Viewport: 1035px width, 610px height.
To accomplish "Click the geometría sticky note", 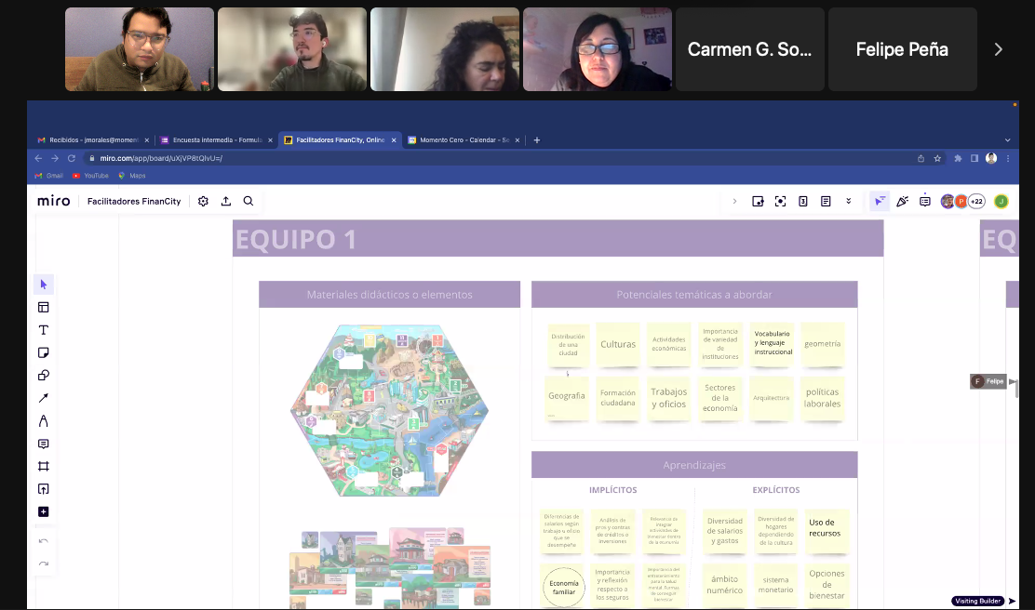I will click(x=823, y=344).
